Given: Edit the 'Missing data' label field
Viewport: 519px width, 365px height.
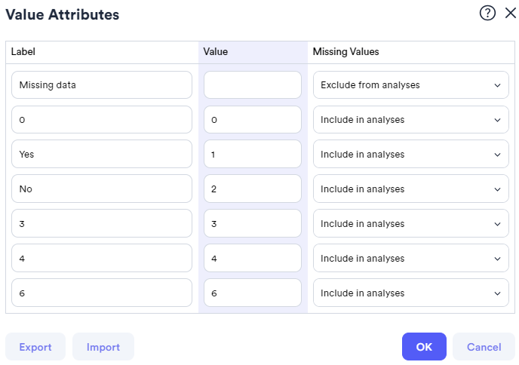Looking at the screenshot, I should [x=102, y=85].
